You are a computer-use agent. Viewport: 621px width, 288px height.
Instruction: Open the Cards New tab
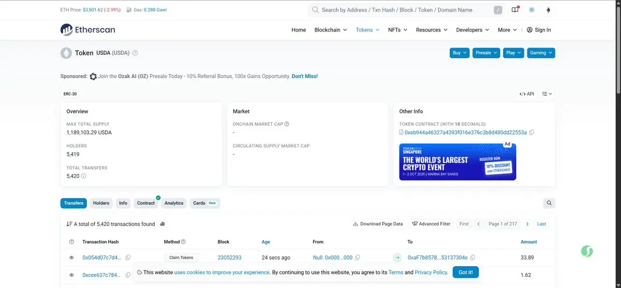204,203
